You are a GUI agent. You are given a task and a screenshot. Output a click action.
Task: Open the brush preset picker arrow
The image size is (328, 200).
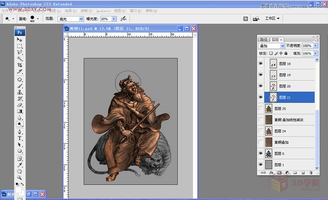click(38, 19)
